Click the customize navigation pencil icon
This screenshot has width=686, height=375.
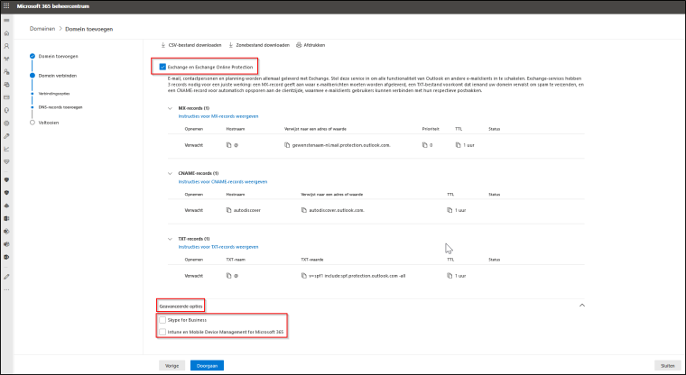coord(6,277)
